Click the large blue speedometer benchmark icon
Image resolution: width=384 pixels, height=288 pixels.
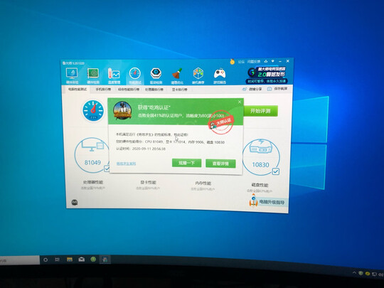click(93, 111)
